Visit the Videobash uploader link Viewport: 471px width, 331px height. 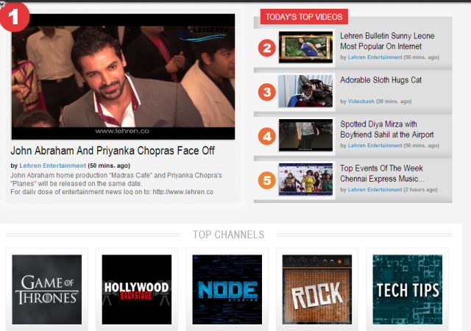tap(361, 102)
